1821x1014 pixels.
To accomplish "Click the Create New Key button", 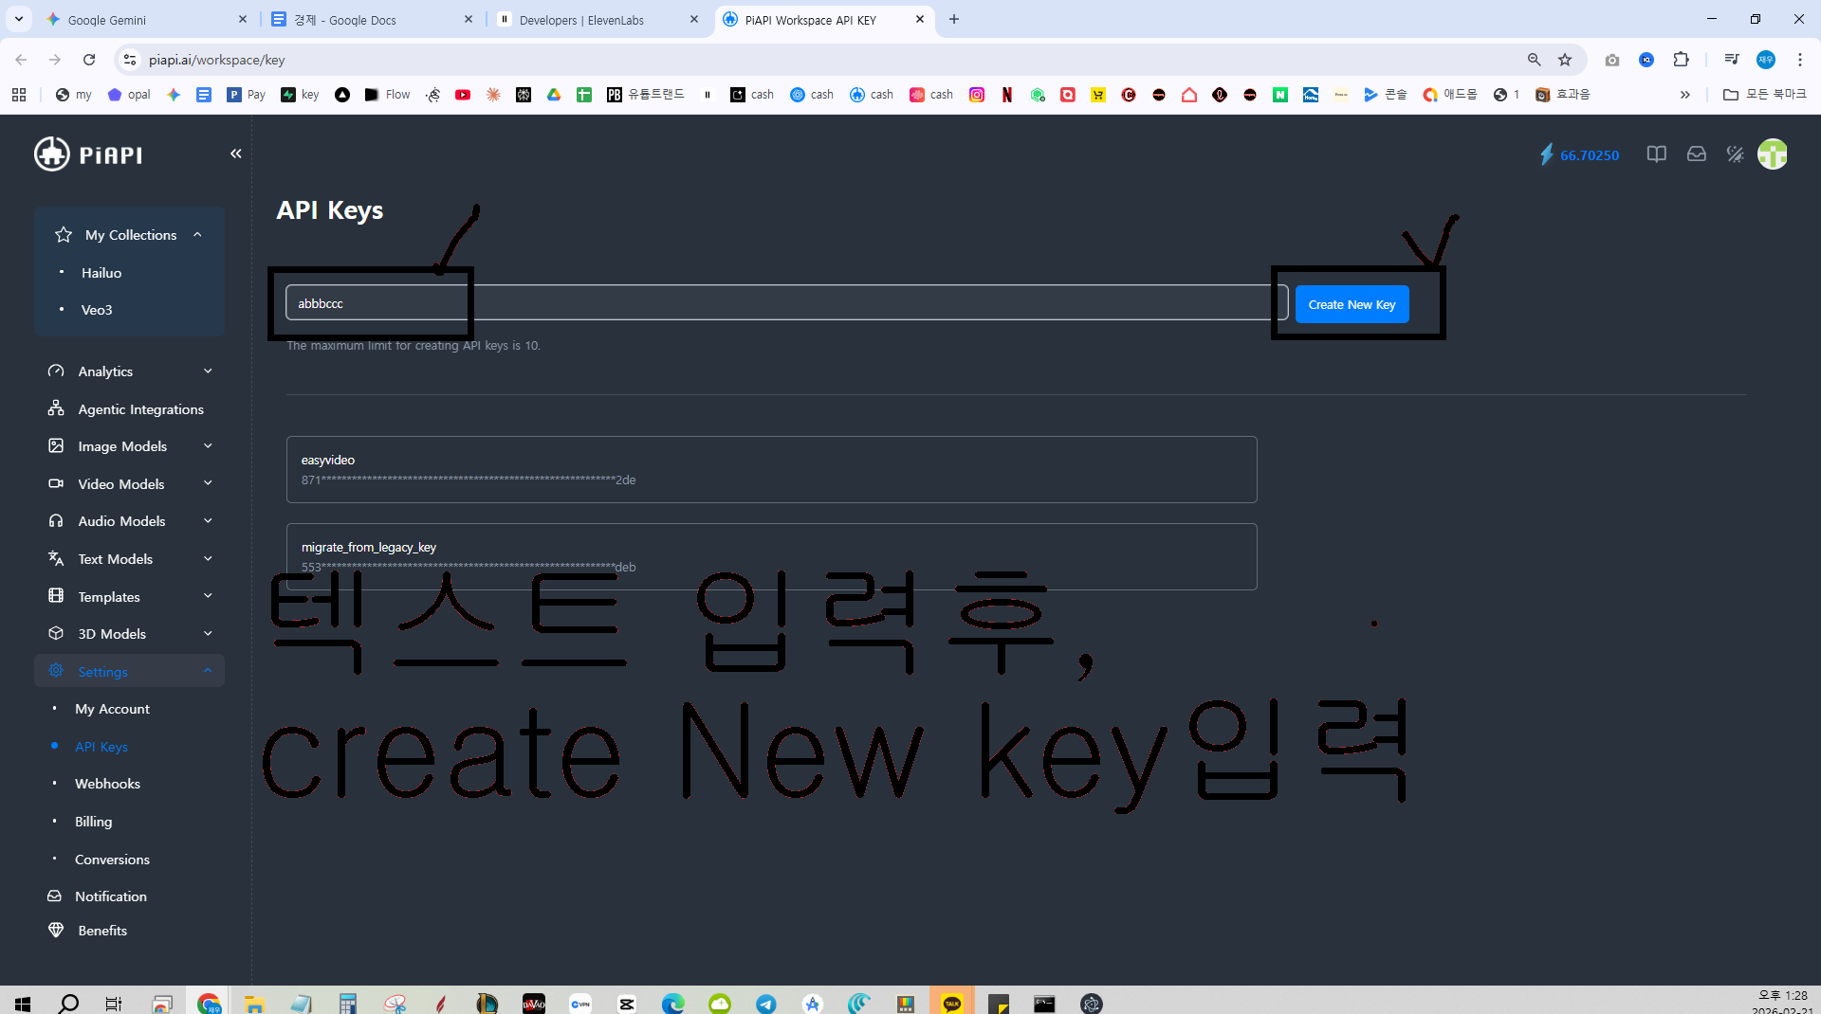I will [x=1352, y=304].
